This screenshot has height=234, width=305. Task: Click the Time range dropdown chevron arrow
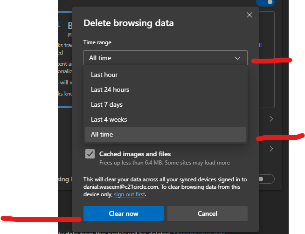click(237, 58)
